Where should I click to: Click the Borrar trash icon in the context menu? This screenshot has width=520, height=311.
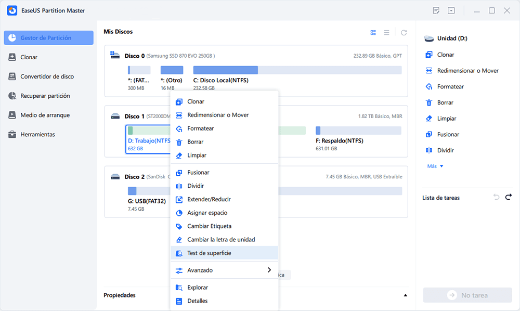(x=179, y=142)
